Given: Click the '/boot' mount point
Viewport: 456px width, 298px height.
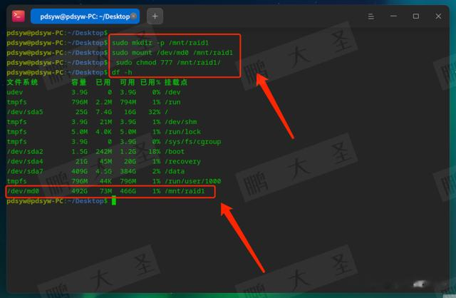Looking at the screenshot, I should tap(175, 152).
